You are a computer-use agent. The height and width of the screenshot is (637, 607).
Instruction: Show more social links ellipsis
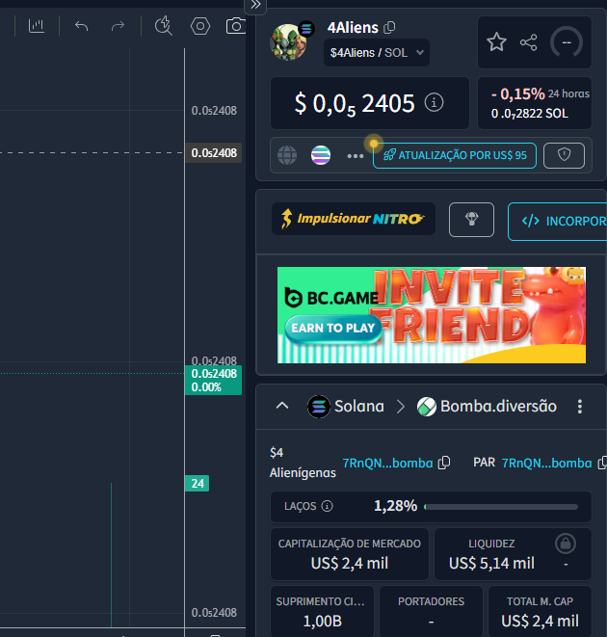356,156
